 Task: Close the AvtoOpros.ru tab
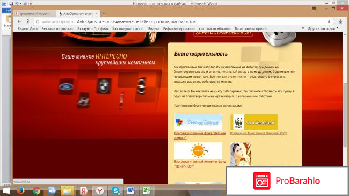[96, 13]
